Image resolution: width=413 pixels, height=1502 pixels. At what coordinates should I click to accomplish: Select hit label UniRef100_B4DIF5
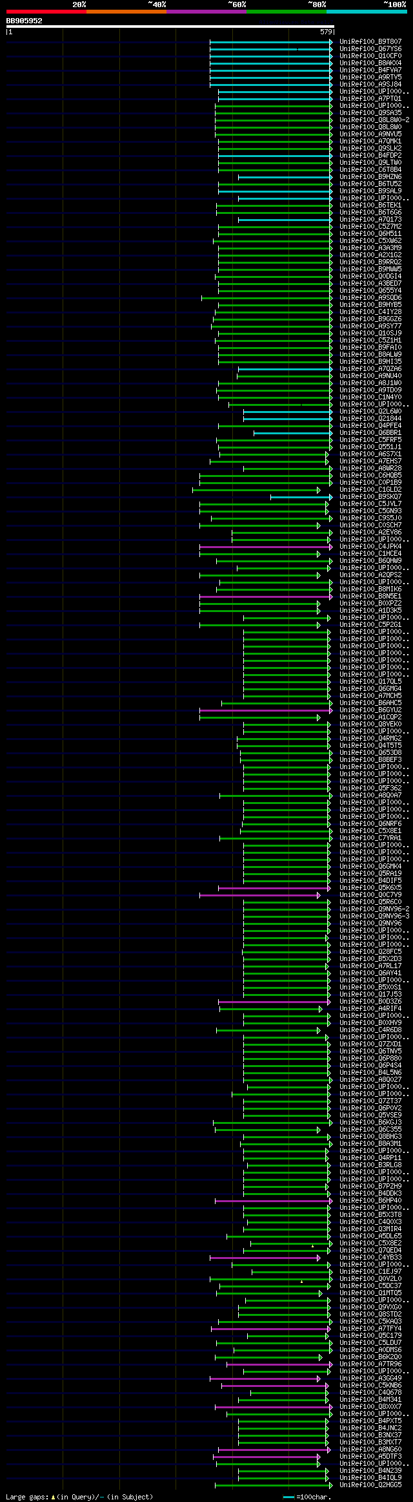coord(370,881)
